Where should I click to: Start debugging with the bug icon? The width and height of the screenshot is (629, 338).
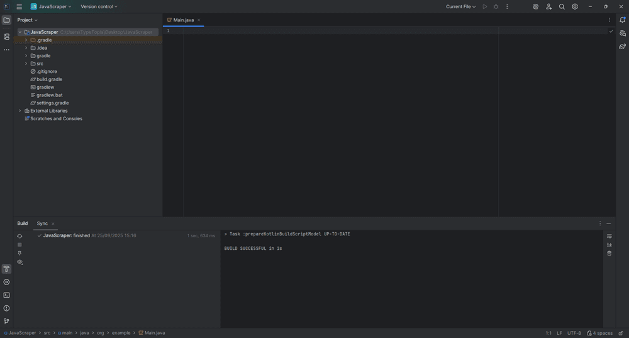[496, 6]
